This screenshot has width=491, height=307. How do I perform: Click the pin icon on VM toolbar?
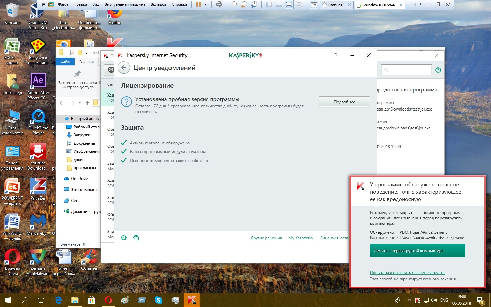coord(43,4)
